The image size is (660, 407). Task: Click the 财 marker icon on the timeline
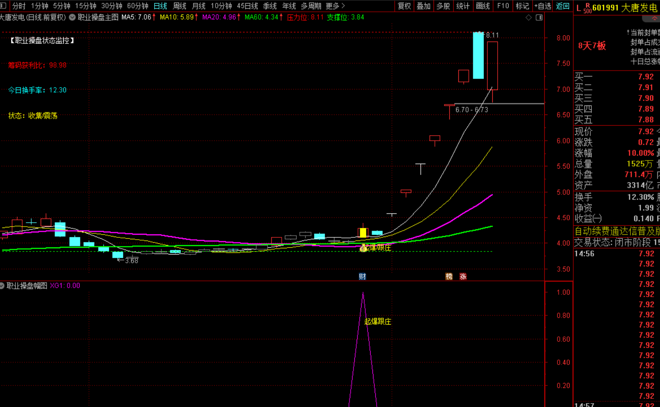(x=362, y=276)
